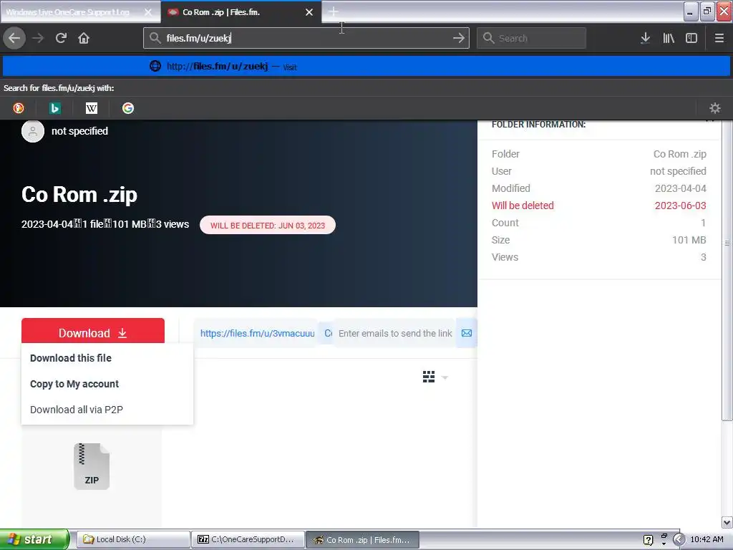Click the 2023-06-03 deletion date value
The width and height of the screenshot is (733, 550).
pyautogui.click(x=680, y=206)
